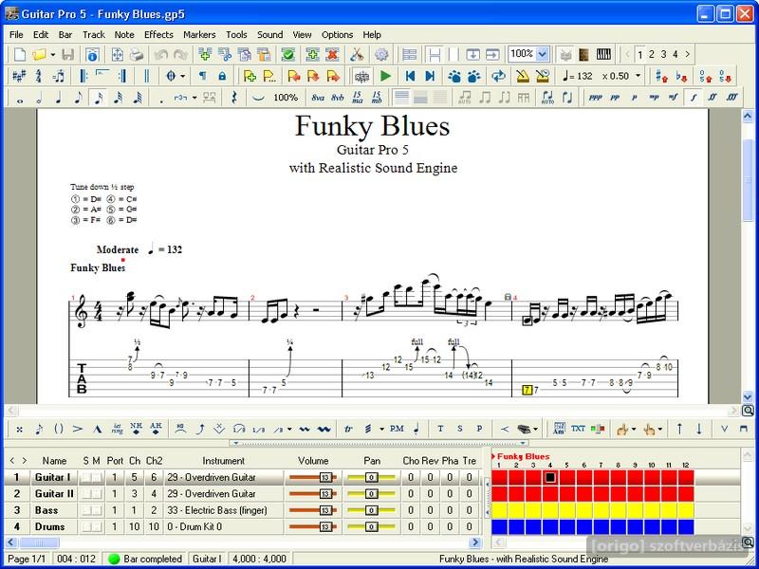Mute the Guitar I track

coord(96,478)
